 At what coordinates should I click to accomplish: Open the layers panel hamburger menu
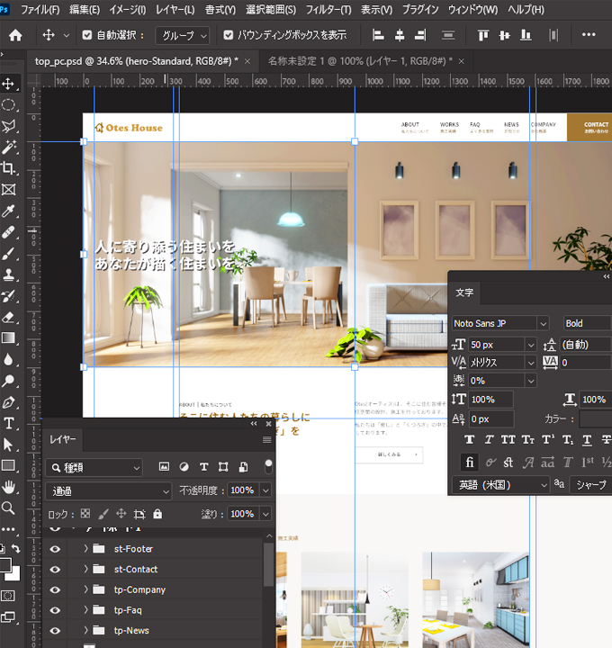(x=267, y=440)
